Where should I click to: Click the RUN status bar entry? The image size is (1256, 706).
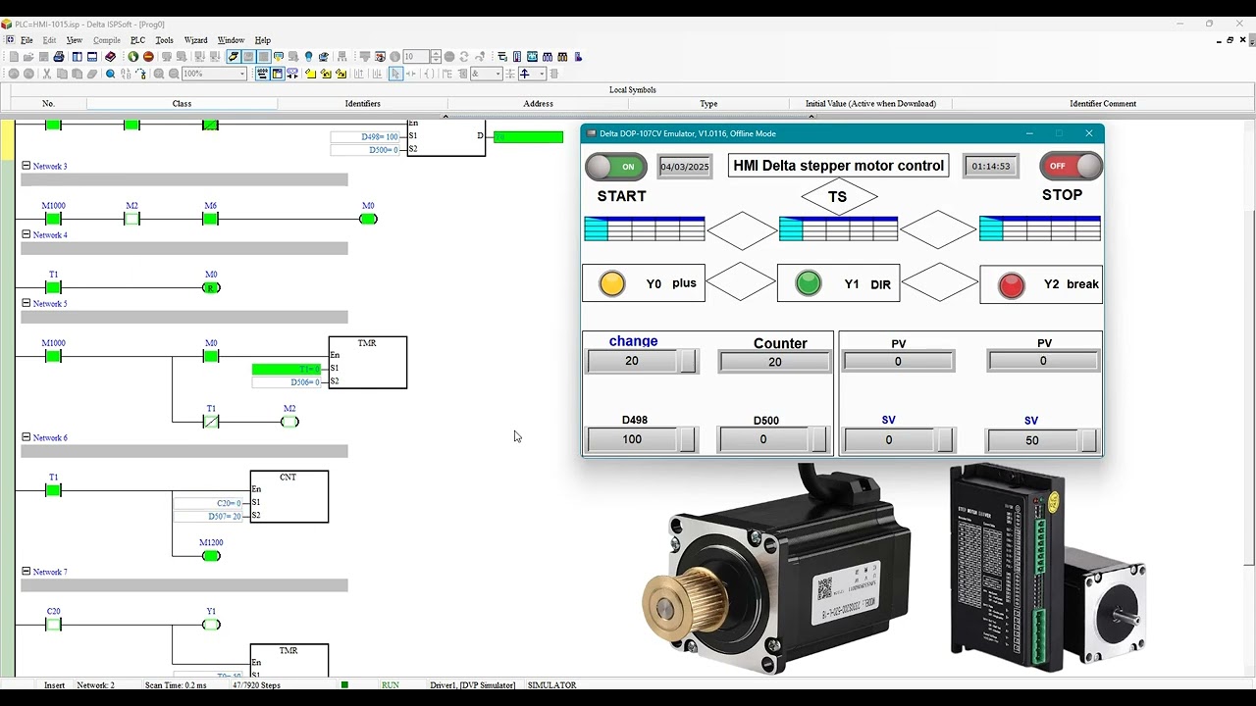(x=391, y=684)
